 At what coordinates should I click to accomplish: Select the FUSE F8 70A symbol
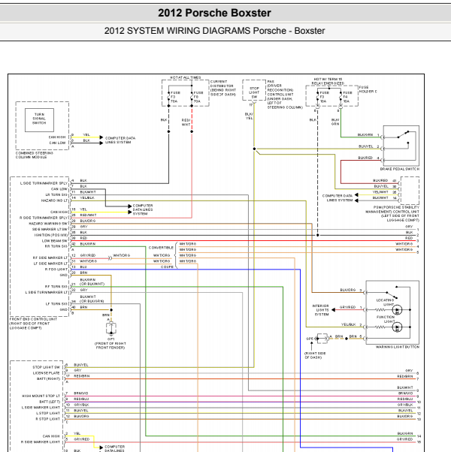point(196,97)
